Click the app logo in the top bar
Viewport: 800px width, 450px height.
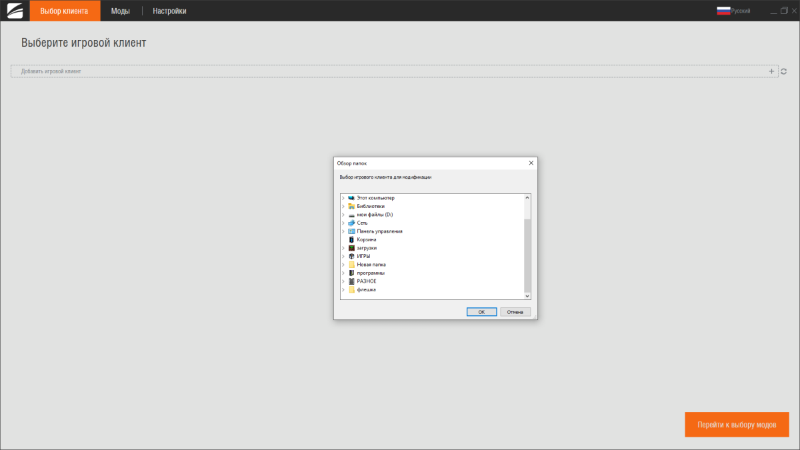pyautogui.click(x=15, y=11)
